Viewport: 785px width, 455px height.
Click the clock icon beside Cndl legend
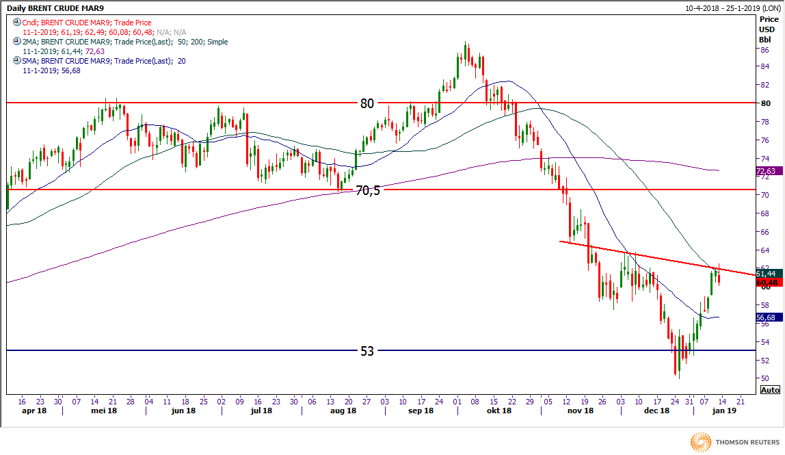tap(17, 22)
